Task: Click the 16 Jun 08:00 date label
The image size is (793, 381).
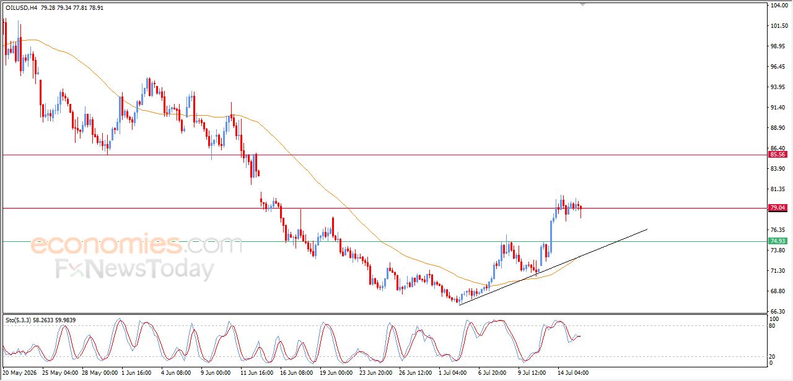Action: (x=297, y=373)
